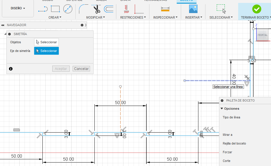The height and width of the screenshot is (166, 271).
Task: Open the Diseño workspace dropdown
Action: point(18,8)
